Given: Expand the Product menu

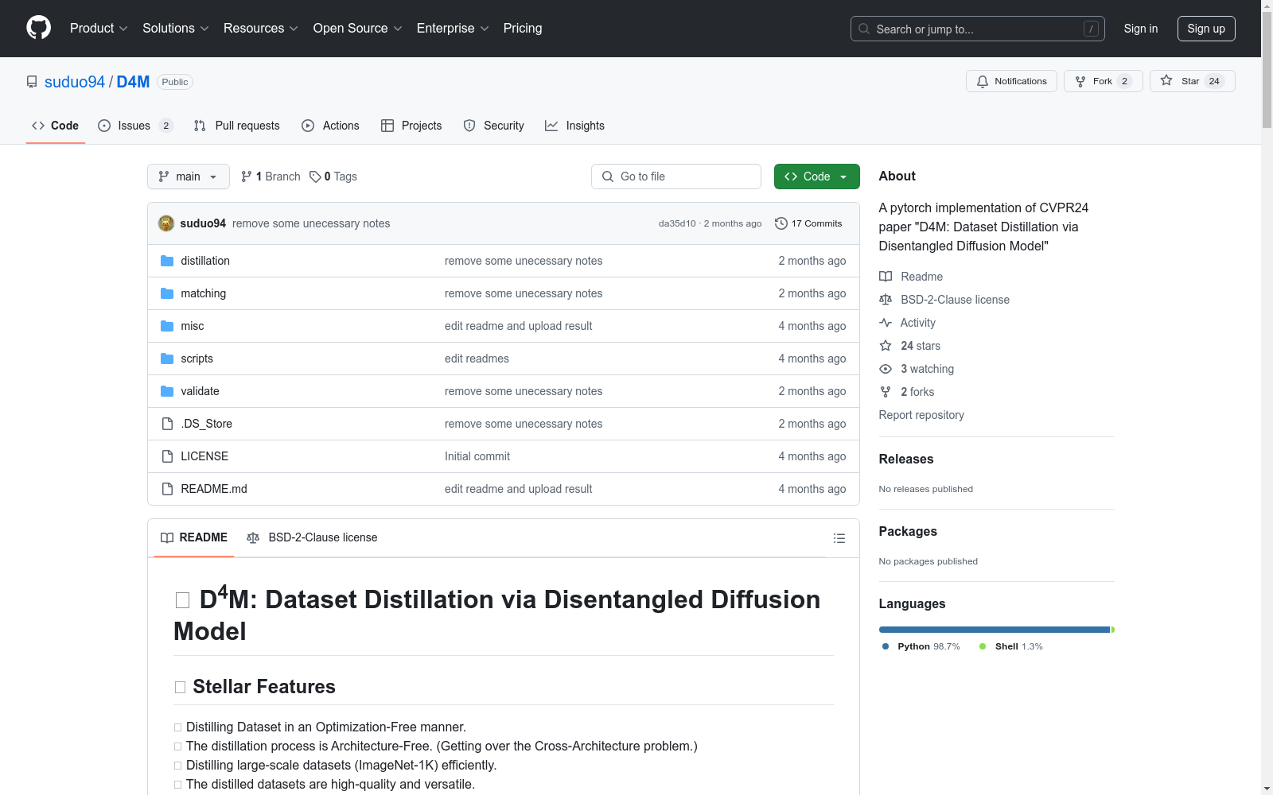Looking at the screenshot, I should tap(99, 29).
